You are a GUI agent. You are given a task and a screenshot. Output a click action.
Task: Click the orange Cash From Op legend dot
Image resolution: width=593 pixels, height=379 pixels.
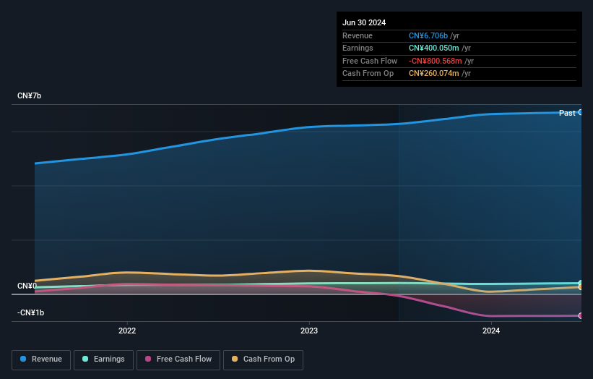pyautogui.click(x=235, y=359)
